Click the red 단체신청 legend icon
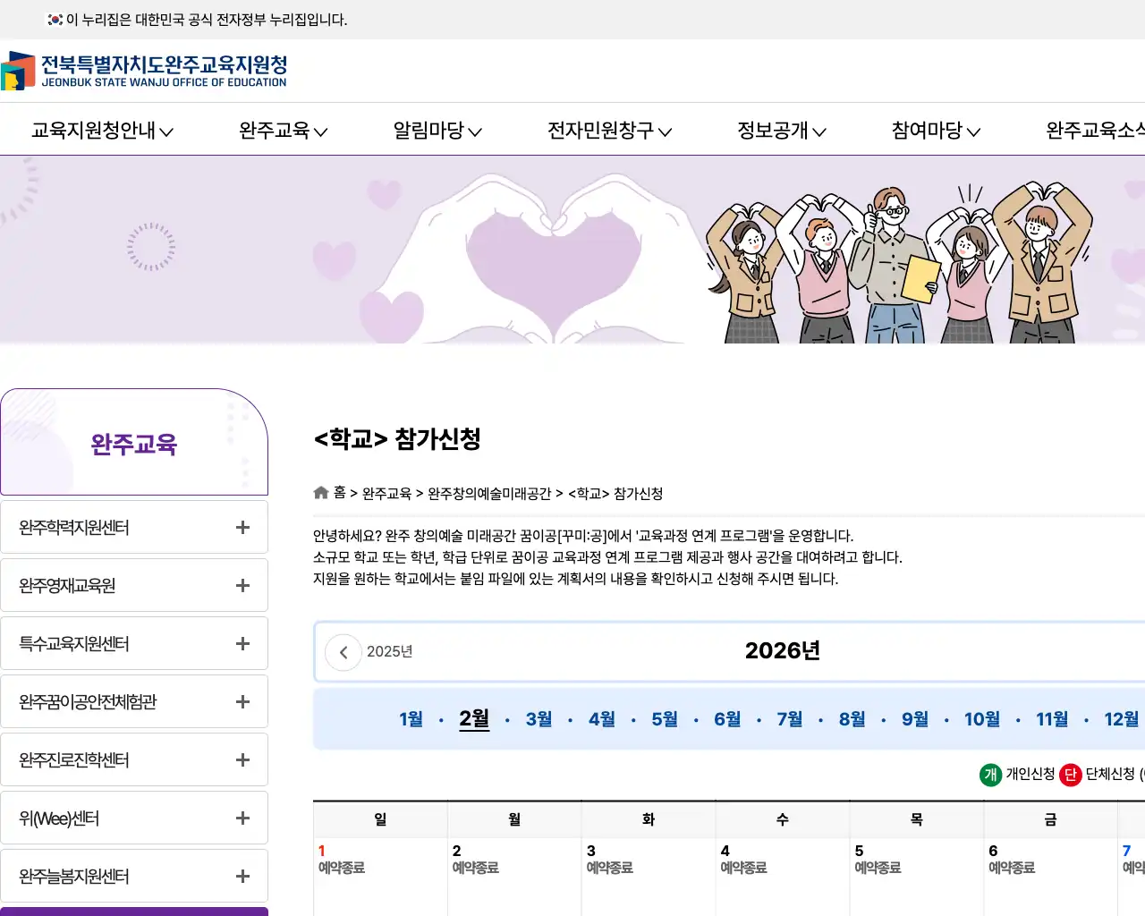 coord(1071,775)
